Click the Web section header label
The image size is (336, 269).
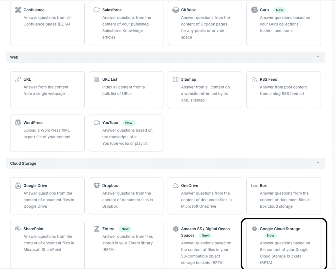click(14, 57)
